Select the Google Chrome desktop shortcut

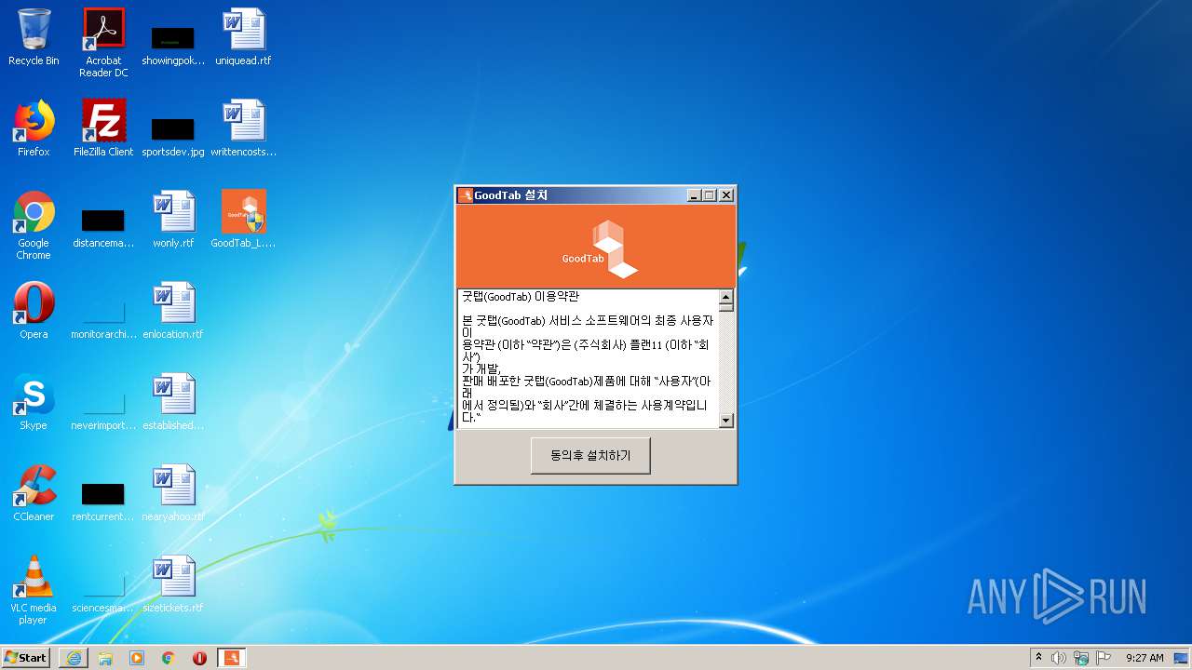pyautogui.click(x=34, y=225)
